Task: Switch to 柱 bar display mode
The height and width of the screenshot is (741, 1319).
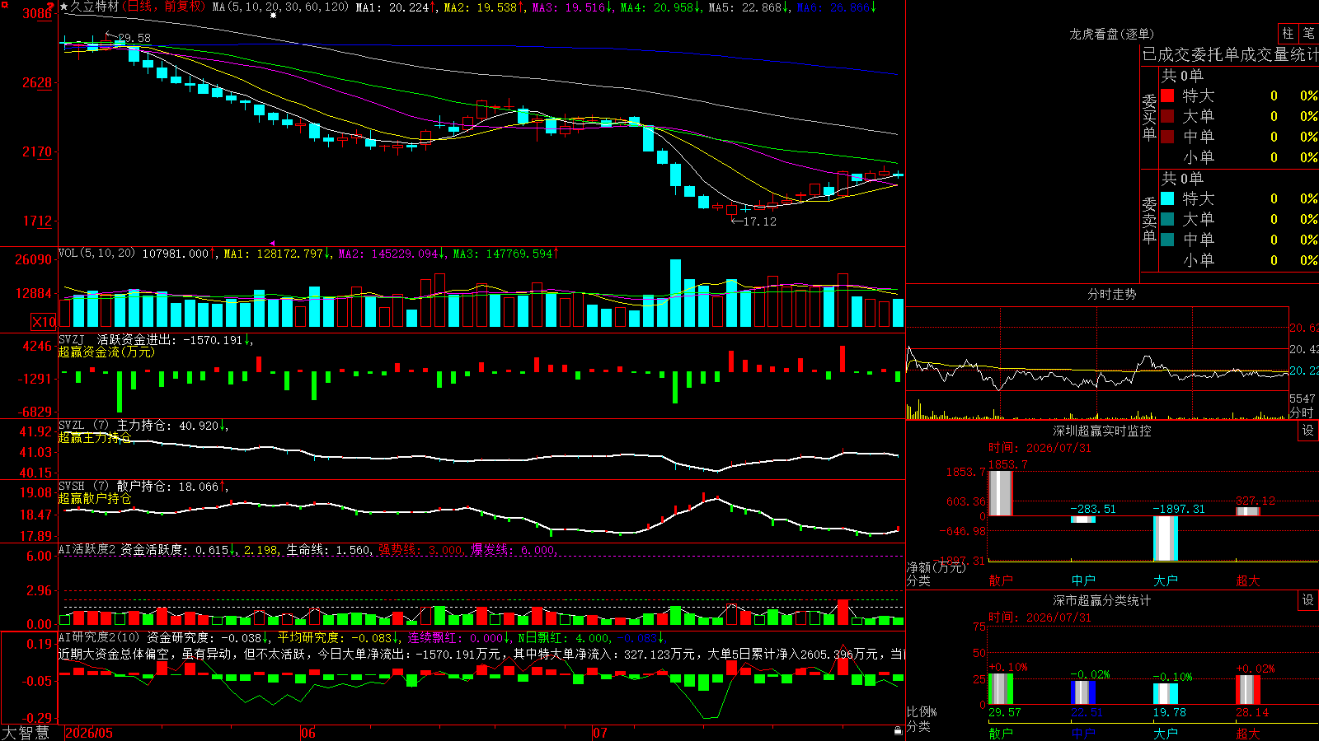Action: point(1288,34)
